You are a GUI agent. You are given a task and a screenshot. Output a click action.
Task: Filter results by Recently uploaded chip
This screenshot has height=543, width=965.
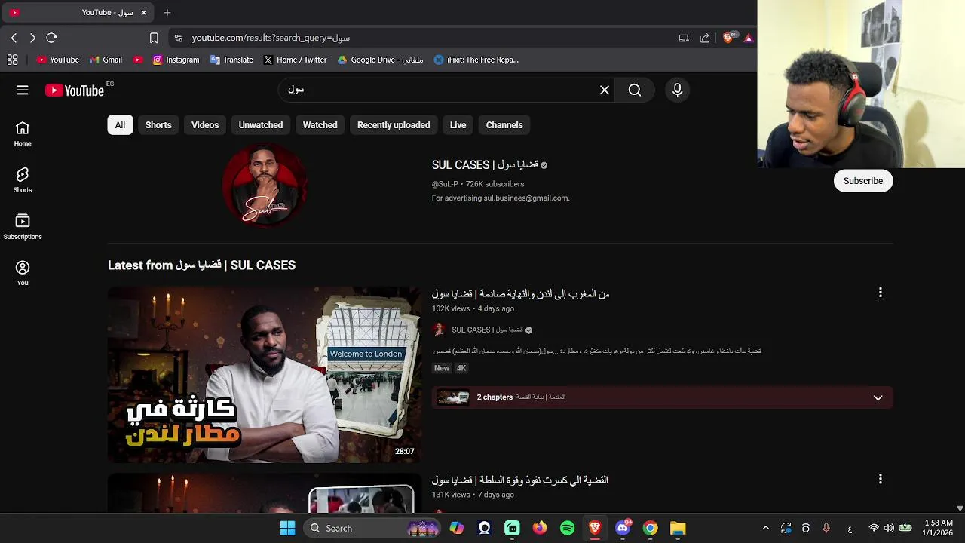click(x=394, y=125)
